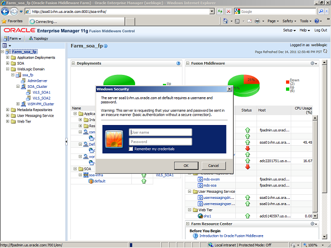The height and width of the screenshot is (248, 331).
Task: Click the ohs1 web tier icon
Action: click(x=200, y=216)
